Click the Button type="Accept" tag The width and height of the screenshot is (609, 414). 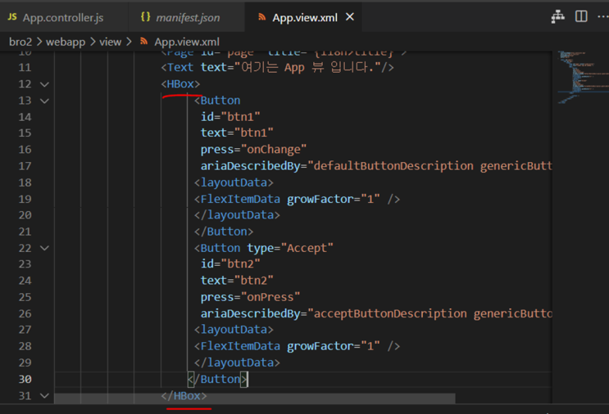(264, 248)
